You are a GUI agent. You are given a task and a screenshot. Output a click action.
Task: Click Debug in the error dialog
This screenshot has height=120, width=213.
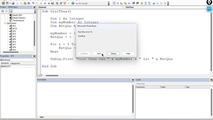tap(113, 53)
